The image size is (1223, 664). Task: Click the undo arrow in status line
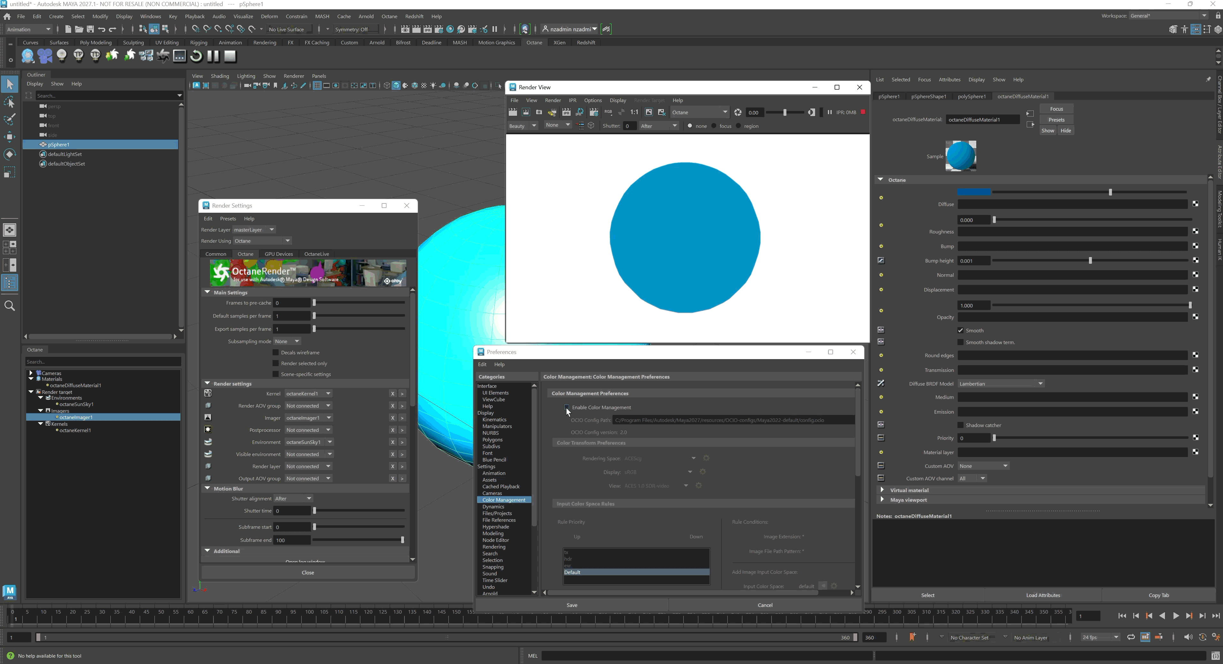(x=101, y=29)
